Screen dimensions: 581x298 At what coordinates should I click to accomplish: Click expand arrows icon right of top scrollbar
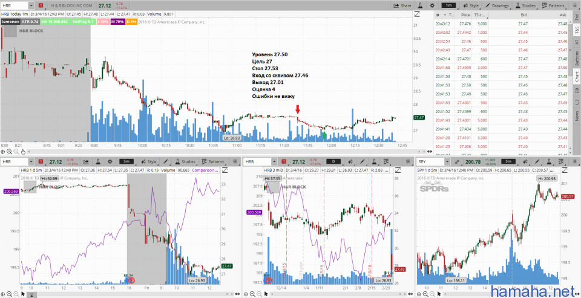coord(429,151)
